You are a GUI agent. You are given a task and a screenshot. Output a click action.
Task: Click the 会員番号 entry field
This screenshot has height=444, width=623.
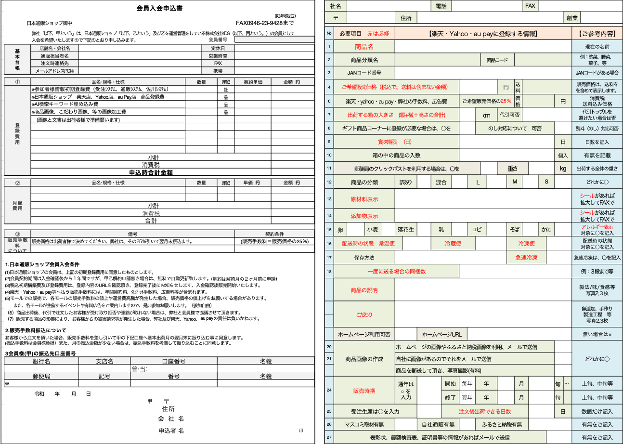(x=274, y=39)
